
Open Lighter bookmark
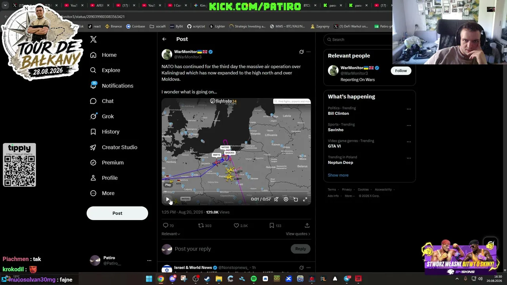217,27
